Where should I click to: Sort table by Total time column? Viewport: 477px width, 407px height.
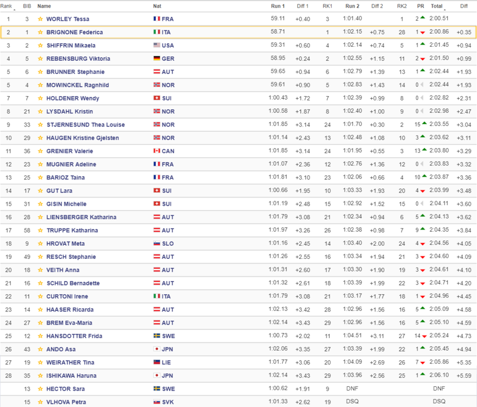(437, 6)
